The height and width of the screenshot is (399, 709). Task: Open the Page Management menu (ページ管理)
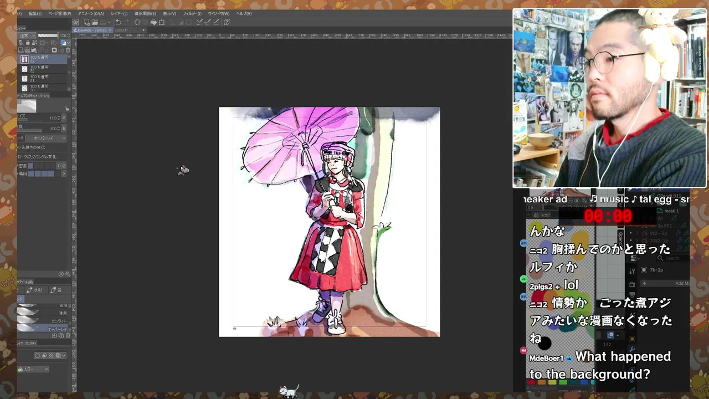(x=60, y=14)
